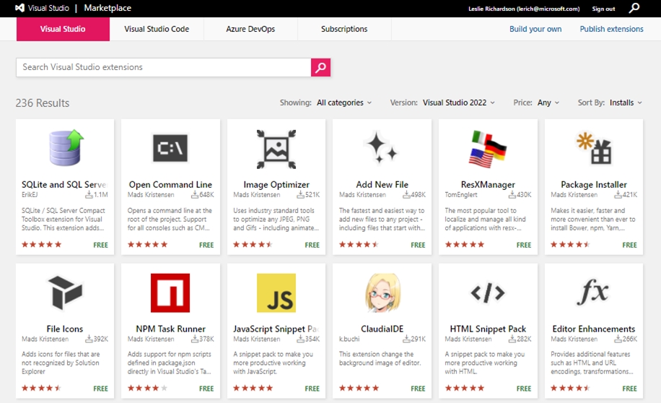Click the 1.1M download count on SQLite card
Viewport: 661px width, 403px height.
(x=97, y=194)
